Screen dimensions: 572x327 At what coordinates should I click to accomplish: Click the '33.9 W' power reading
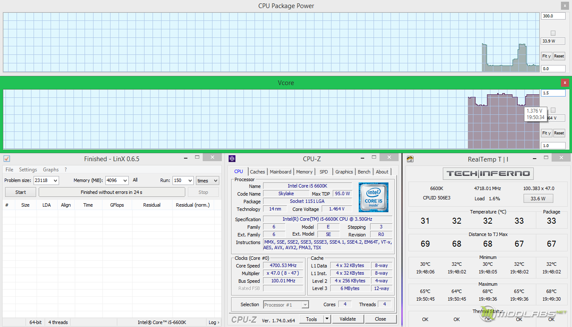coord(553,41)
